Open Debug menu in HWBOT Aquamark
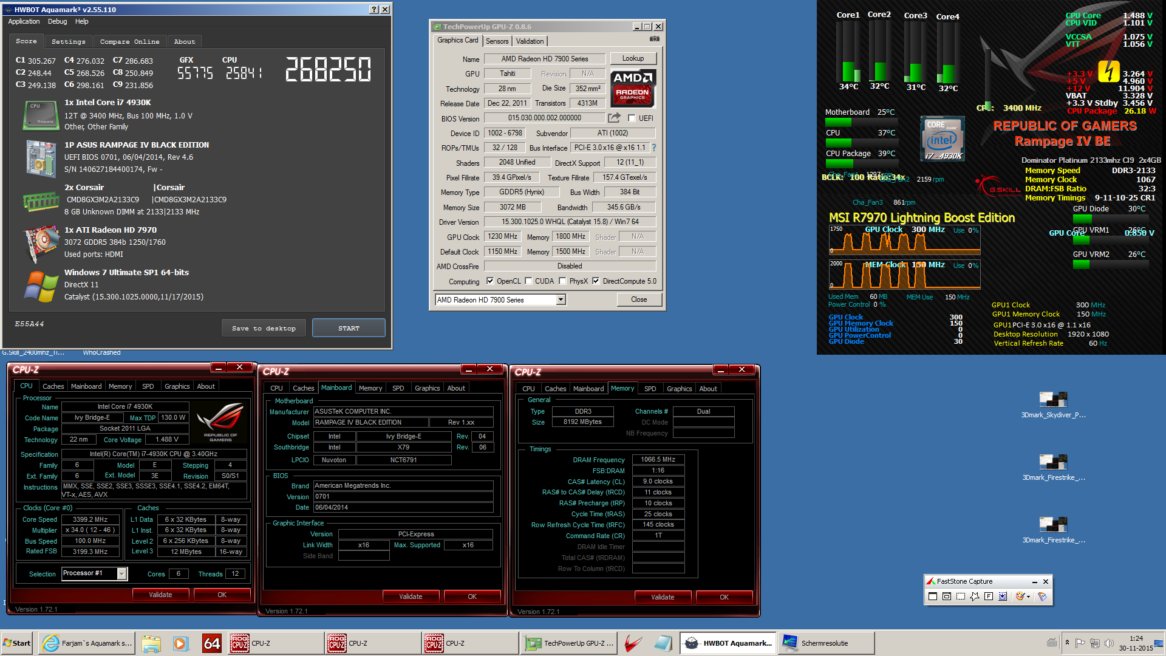The image size is (1166, 656). tap(58, 21)
